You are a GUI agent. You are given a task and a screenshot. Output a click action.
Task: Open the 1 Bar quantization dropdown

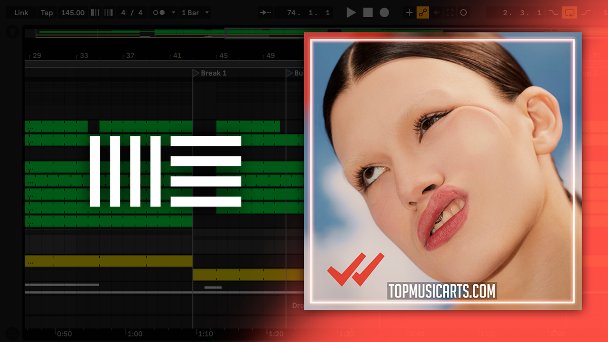point(195,13)
